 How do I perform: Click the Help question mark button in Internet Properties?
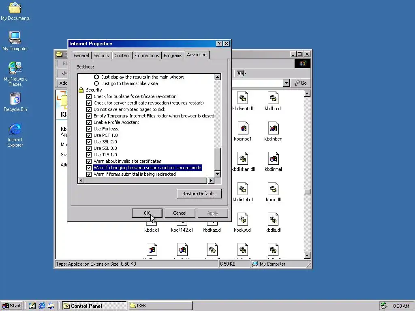coord(219,44)
